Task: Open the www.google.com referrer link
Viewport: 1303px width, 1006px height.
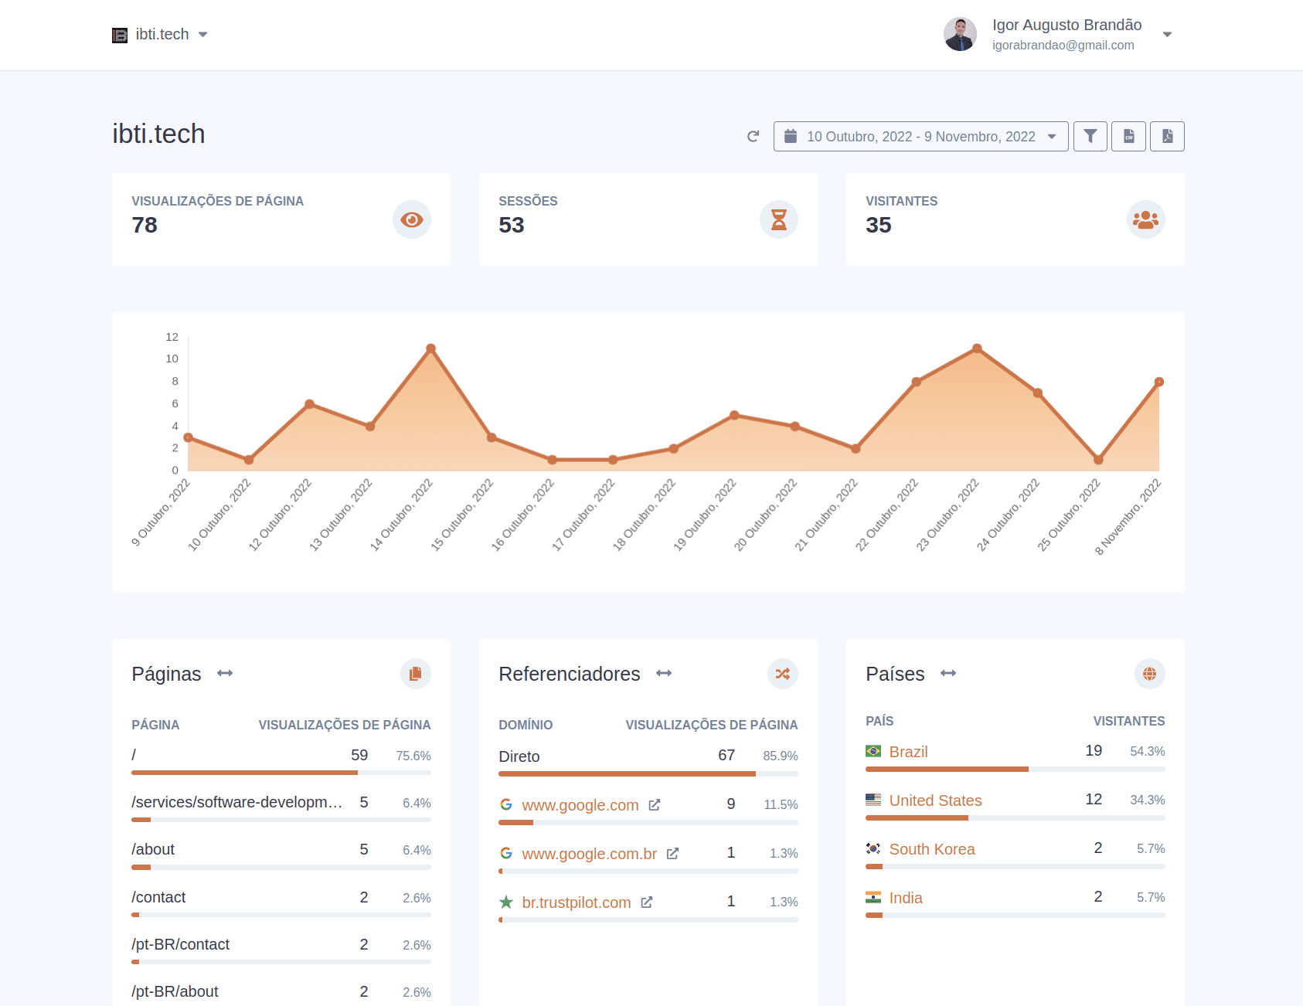Action: pos(580,804)
